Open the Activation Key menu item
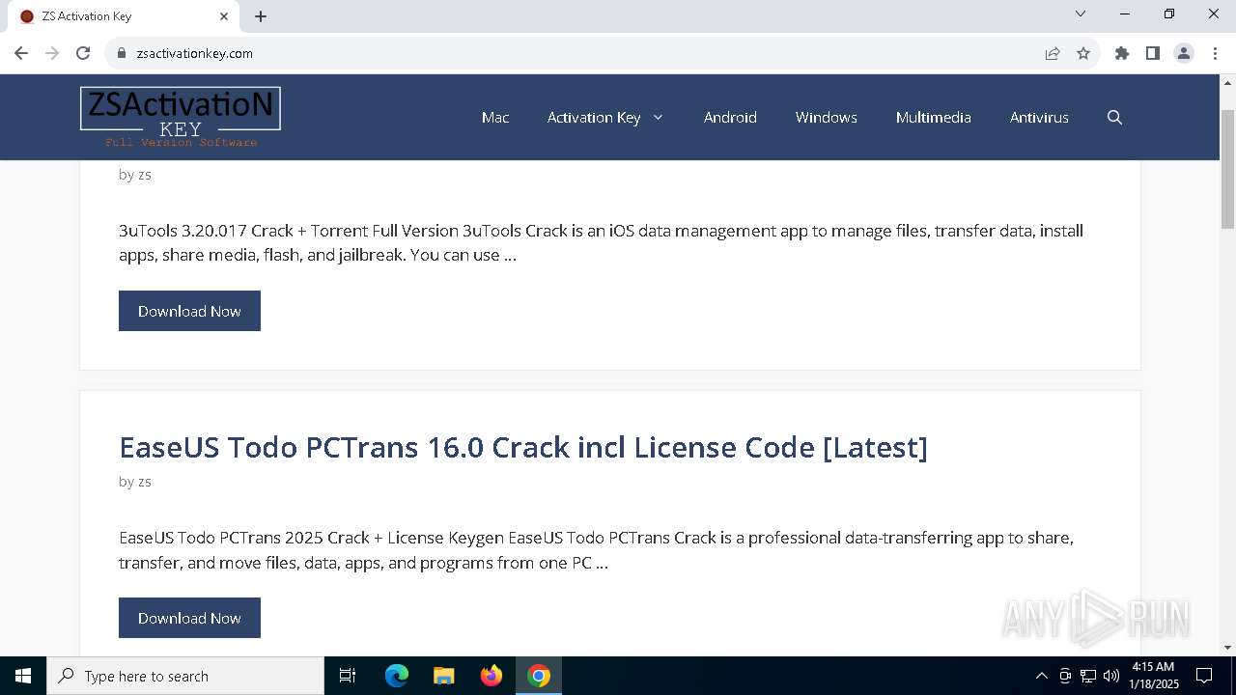This screenshot has height=695, width=1236. pos(594,117)
